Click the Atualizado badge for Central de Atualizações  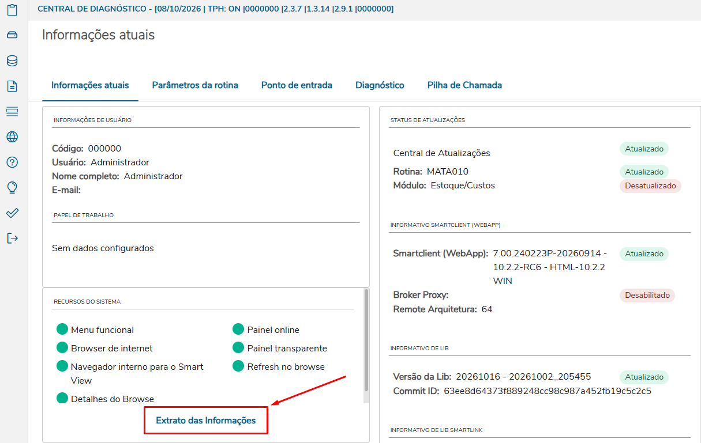coord(644,149)
